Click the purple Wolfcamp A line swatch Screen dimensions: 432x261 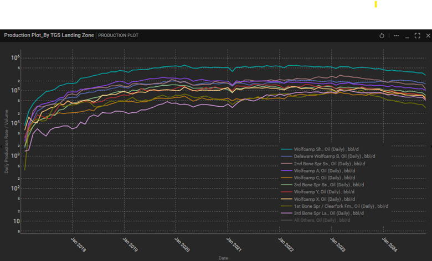point(287,170)
